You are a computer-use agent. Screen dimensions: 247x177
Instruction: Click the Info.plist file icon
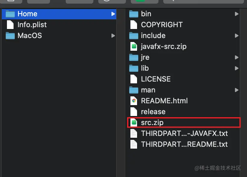[x=10, y=25]
